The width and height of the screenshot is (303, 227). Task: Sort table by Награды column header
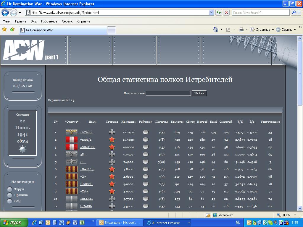[128, 122]
